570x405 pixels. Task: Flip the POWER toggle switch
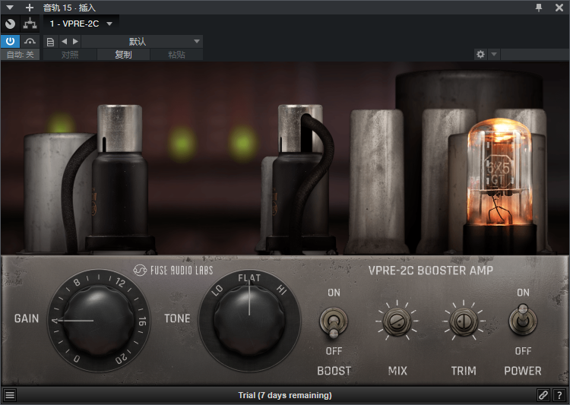click(522, 321)
